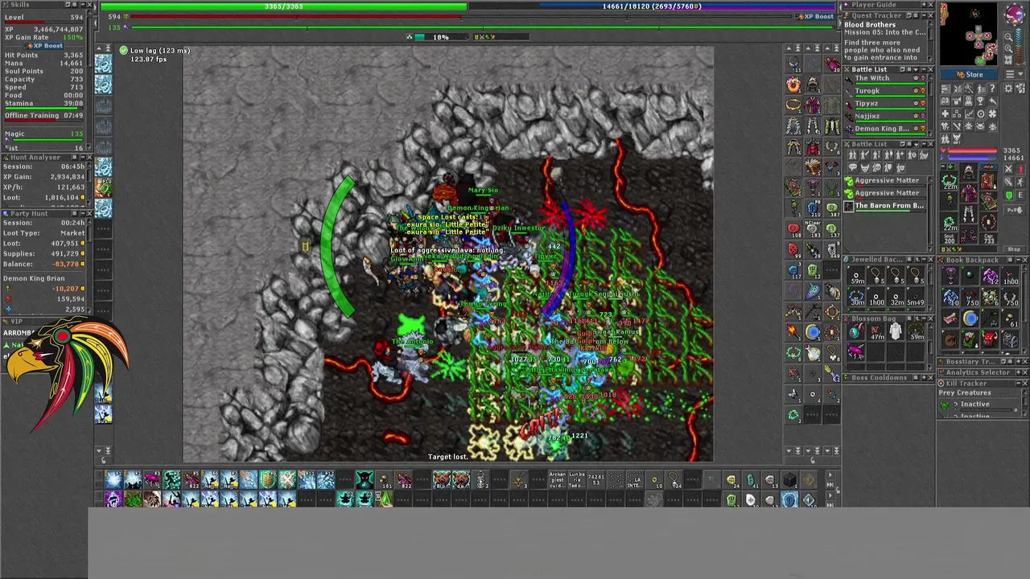Toggle the green shield defensive mode
This screenshot has width=1030, height=579.
(x=1008, y=195)
